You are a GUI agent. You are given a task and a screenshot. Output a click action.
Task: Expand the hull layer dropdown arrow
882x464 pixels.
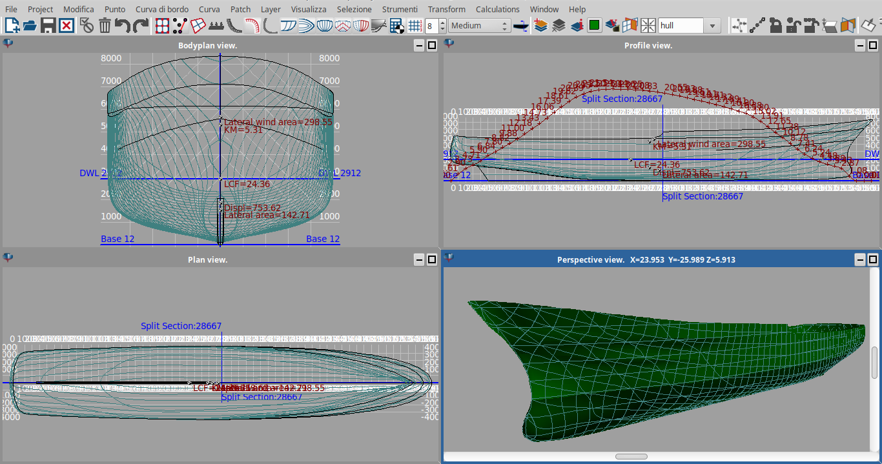(x=712, y=26)
